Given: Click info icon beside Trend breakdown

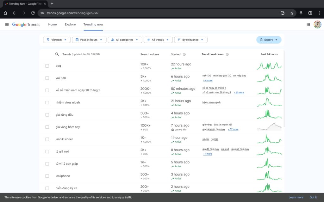Looking at the screenshot, I should pos(227,54).
